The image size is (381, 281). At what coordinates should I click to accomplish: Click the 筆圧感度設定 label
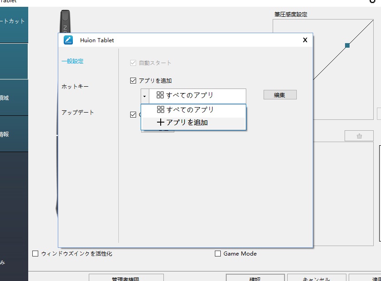tap(290, 15)
